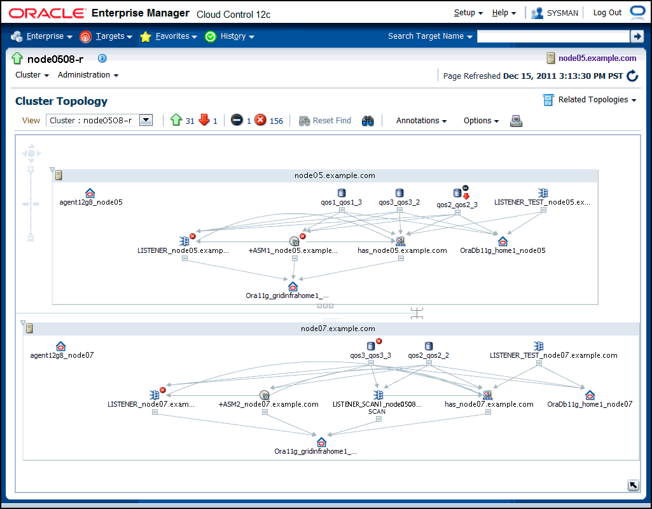Select the qos2_qos2_2 database icon
This screenshot has height=509, width=652.
[429, 346]
